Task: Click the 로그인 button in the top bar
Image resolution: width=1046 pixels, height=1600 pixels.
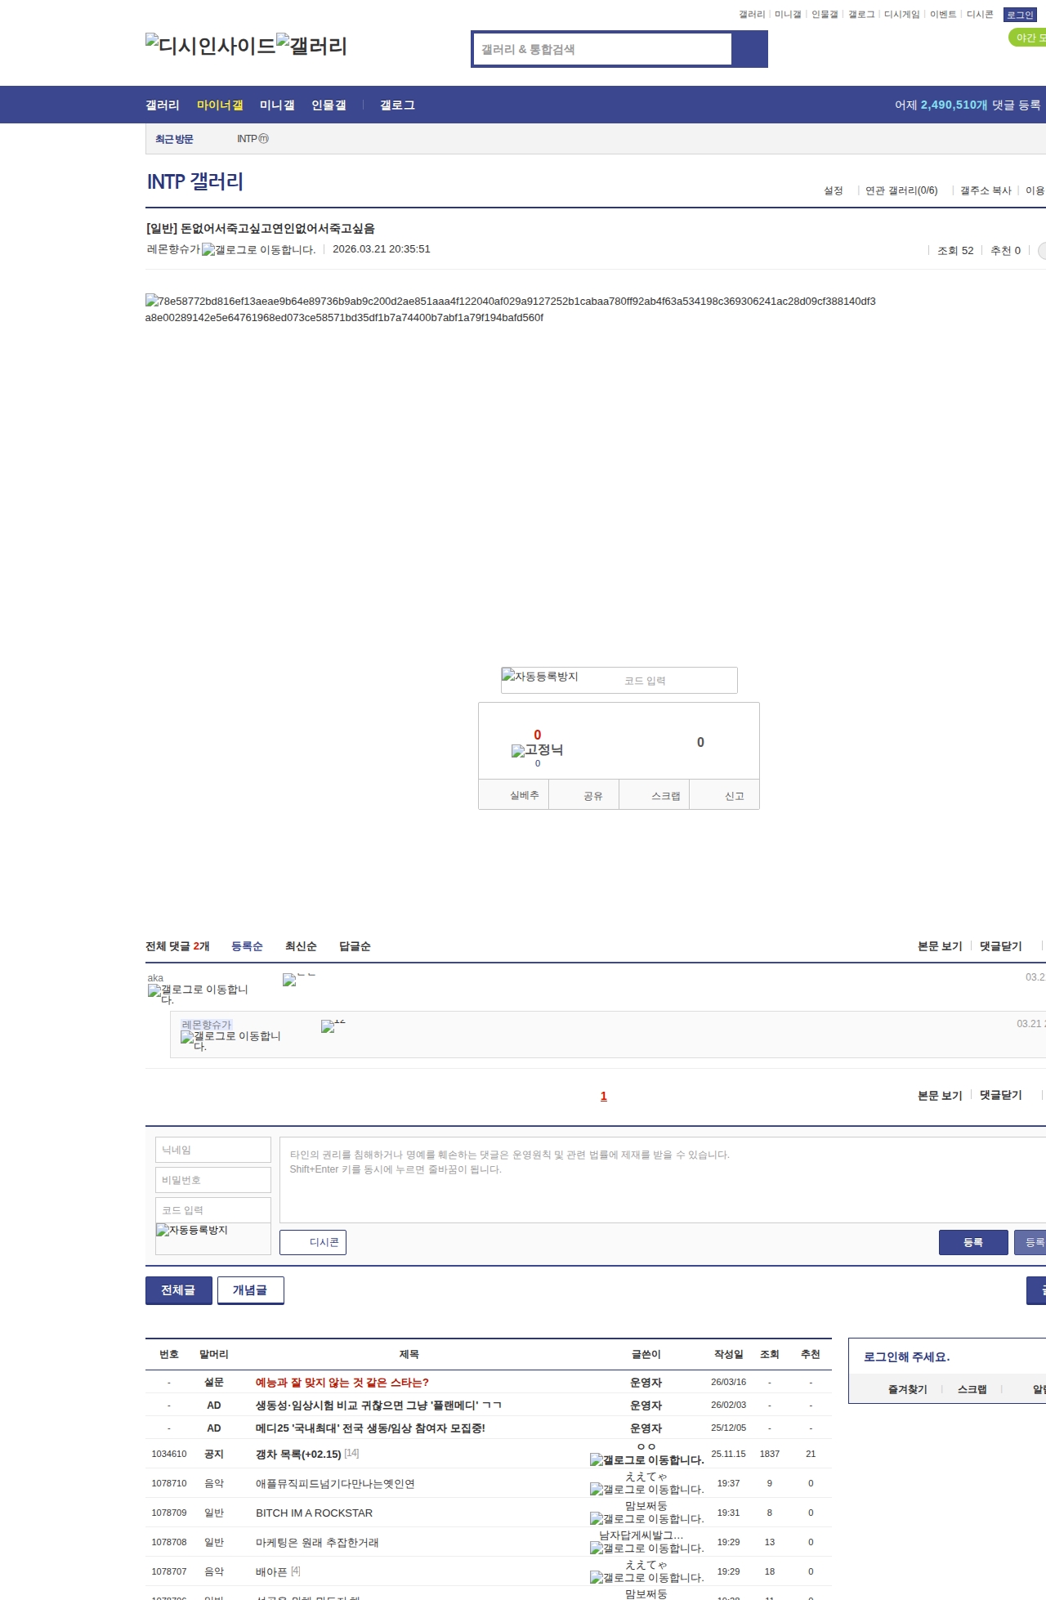Action: (x=1020, y=15)
